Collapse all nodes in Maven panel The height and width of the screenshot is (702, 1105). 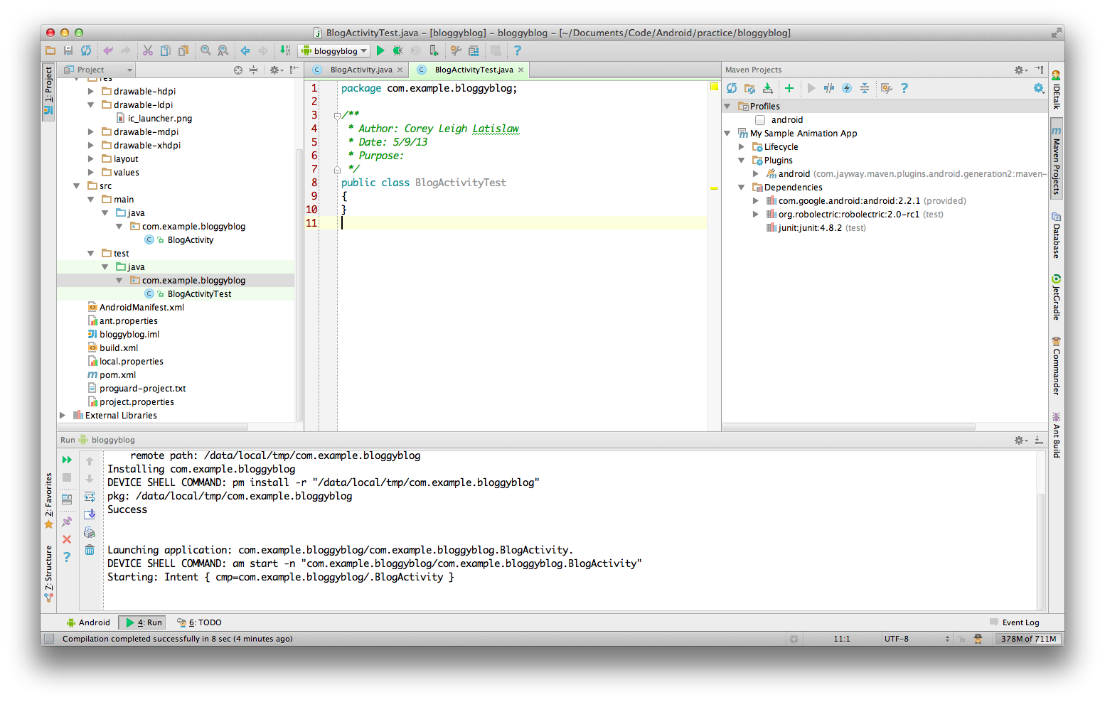(865, 88)
